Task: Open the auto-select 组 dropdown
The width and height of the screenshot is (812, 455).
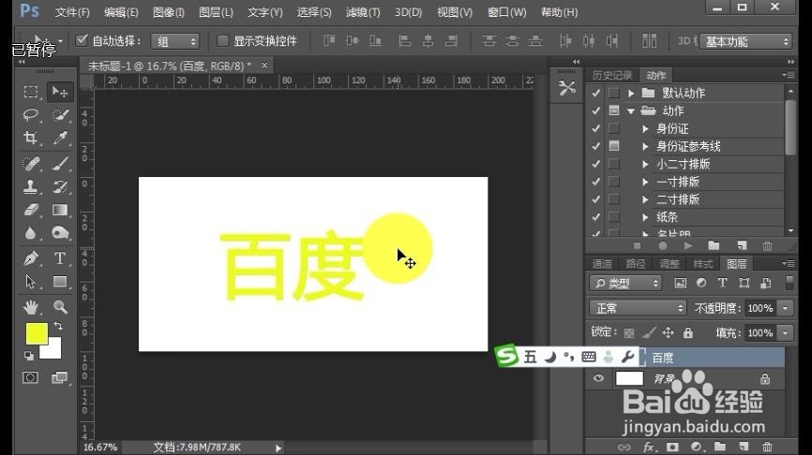Action: coord(175,41)
